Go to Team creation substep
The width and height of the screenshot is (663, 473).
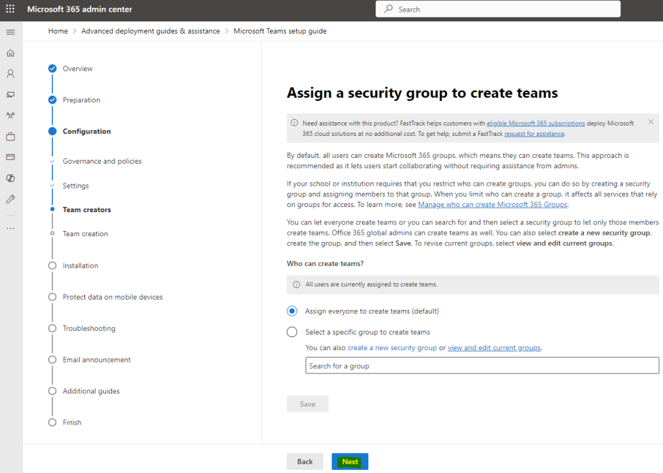click(85, 234)
